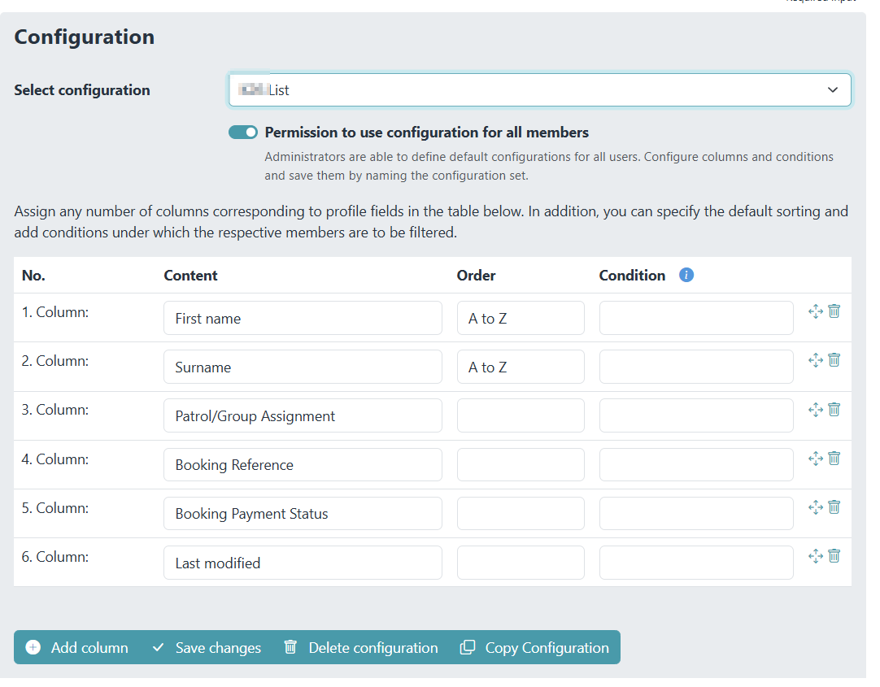Screen dimensions: 880x687
Task: Click Save changes button
Action: coord(207,647)
